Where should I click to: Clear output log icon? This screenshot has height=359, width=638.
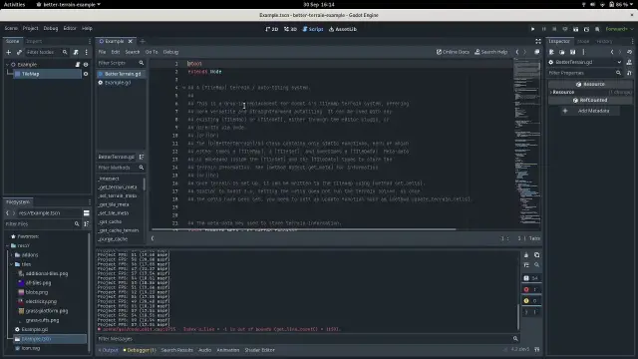tap(526, 255)
